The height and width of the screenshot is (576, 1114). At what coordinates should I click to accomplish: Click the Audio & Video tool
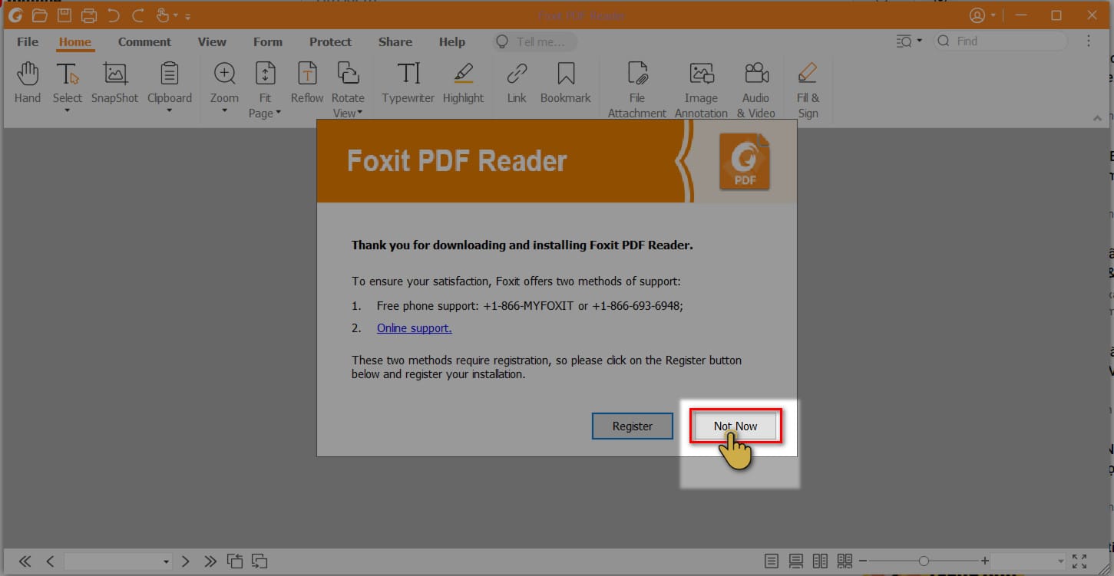[x=756, y=90]
